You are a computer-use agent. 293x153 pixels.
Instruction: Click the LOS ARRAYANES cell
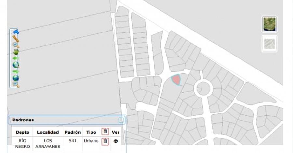click(48, 144)
